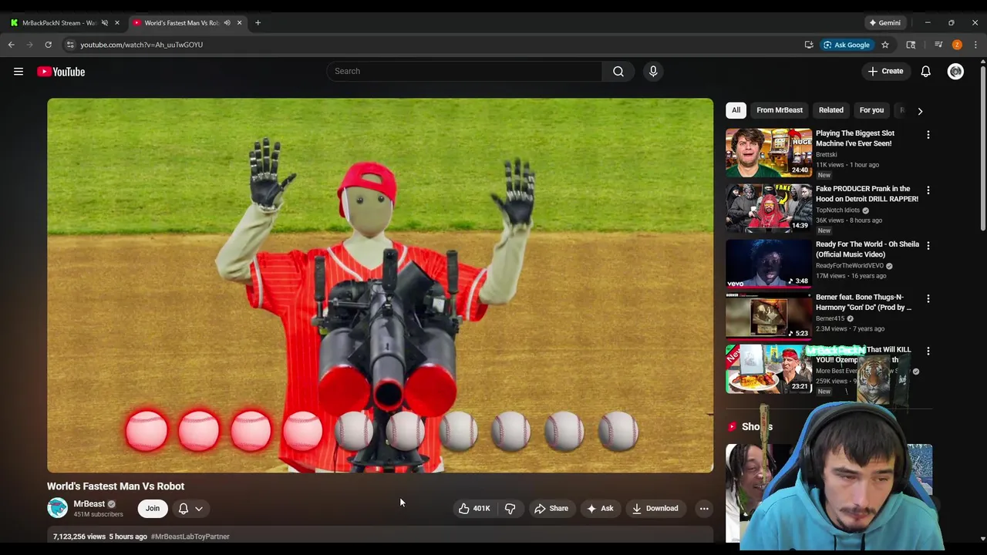Open the browser three-dot menu
The height and width of the screenshot is (555, 987).
click(x=975, y=45)
